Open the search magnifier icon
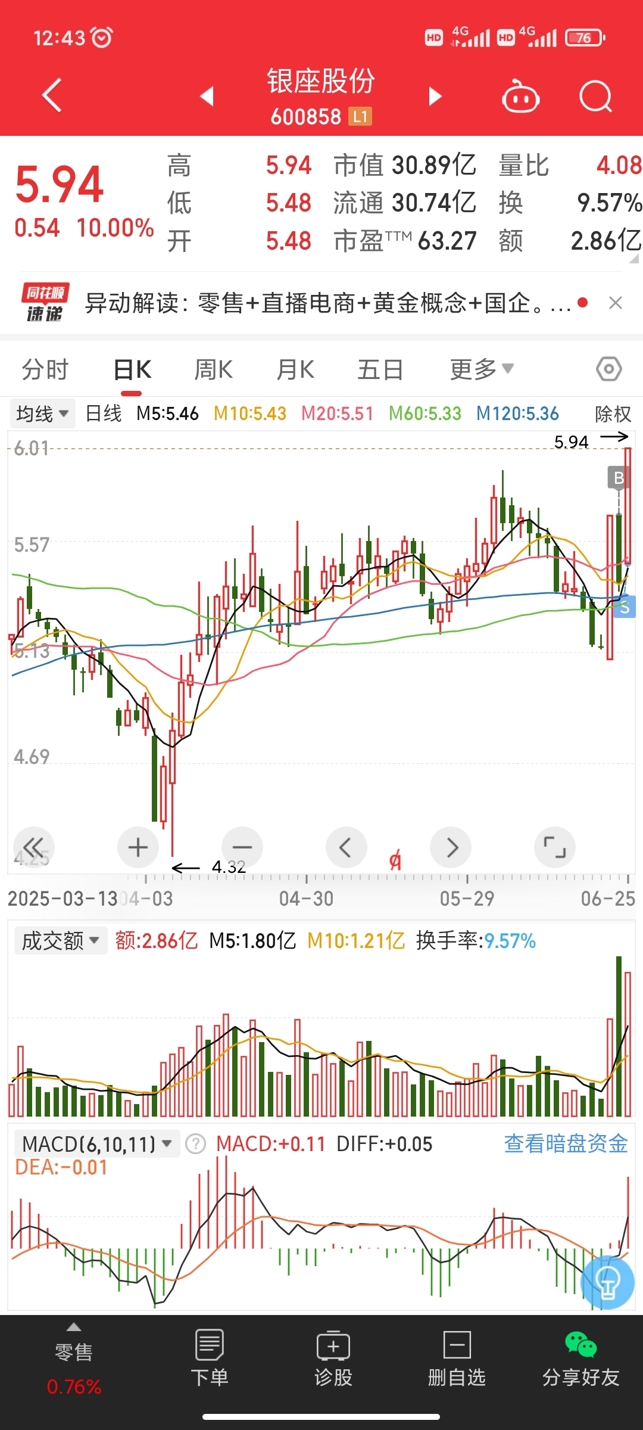This screenshot has width=643, height=1430. pyautogui.click(x=596, y=96)
